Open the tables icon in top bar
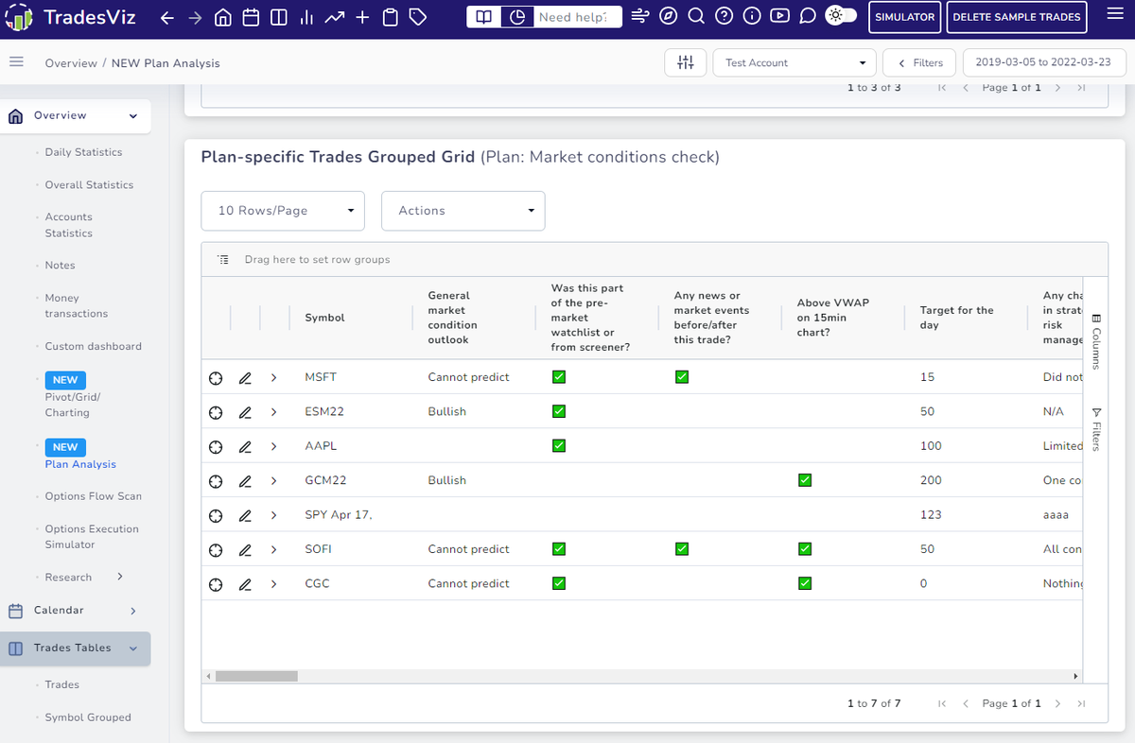Image resolution: width=1135 pixels, height=743 pixels. click(x=278, y=17)
